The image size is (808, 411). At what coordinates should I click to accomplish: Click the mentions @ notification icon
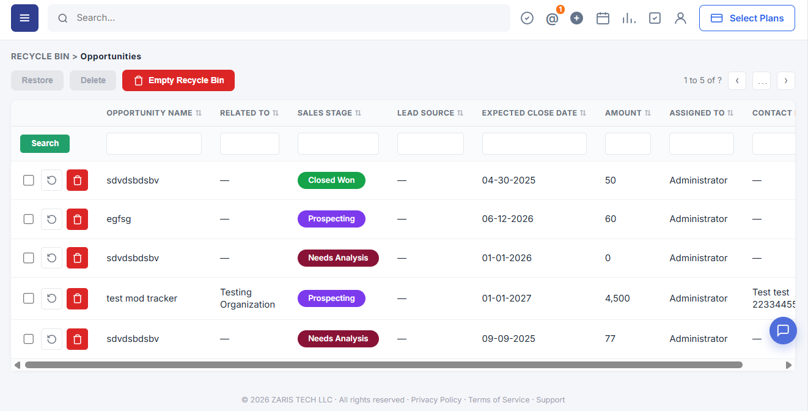552,18
